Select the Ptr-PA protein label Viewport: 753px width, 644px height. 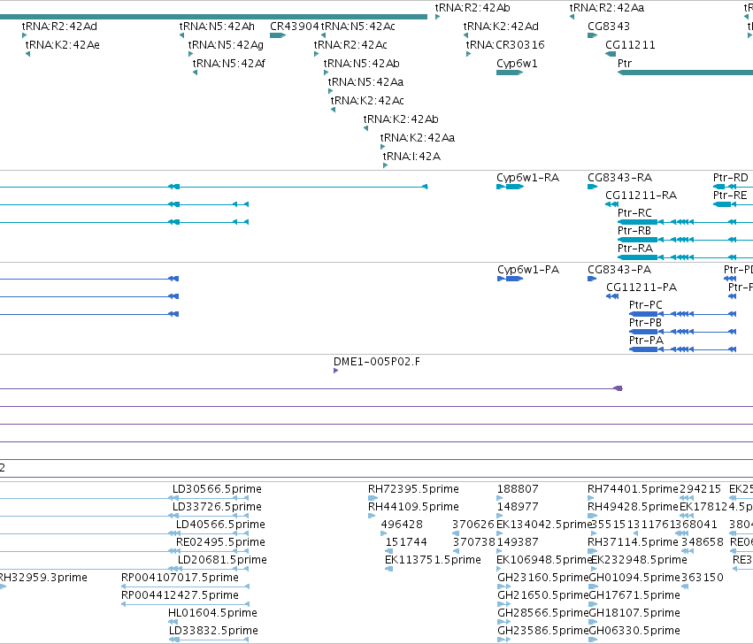click(x=647, y=341)
